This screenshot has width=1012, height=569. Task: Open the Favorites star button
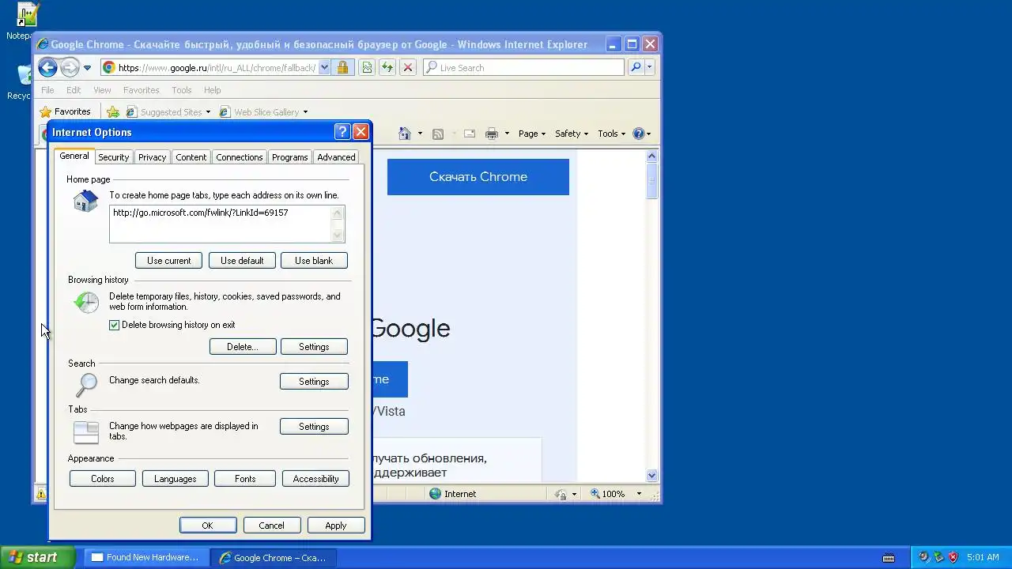click(66, 111)
